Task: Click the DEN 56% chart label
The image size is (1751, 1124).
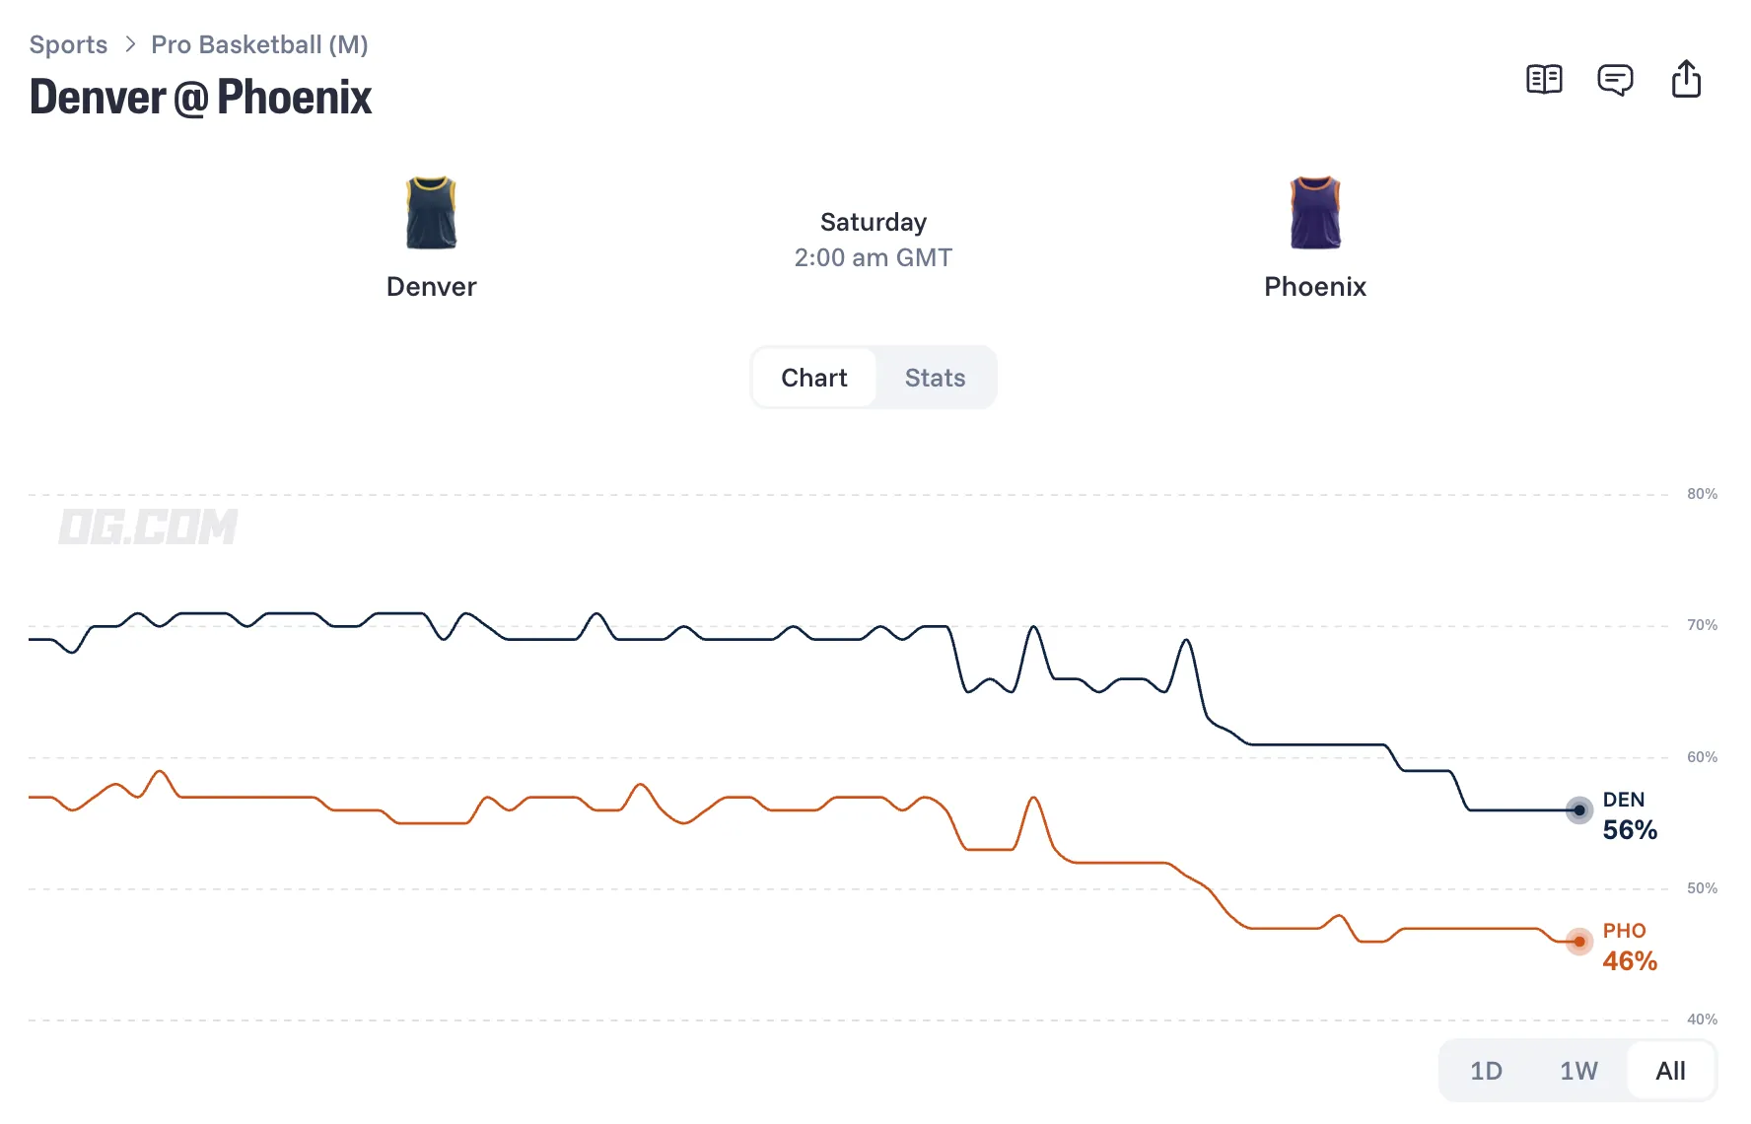Action: 1630,816
